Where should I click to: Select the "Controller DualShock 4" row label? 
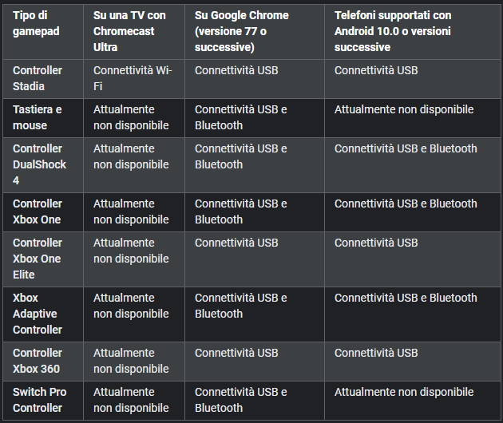coord(39,164)
